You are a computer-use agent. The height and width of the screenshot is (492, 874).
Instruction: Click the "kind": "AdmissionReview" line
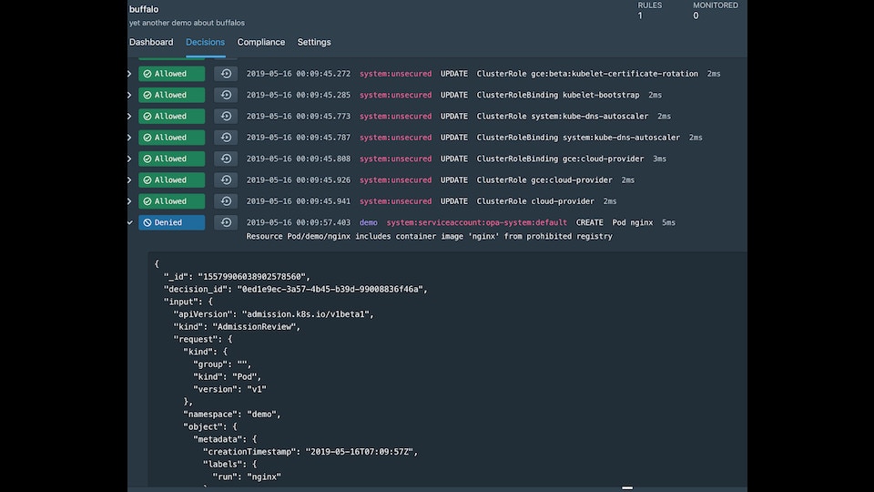pos(237,327)
